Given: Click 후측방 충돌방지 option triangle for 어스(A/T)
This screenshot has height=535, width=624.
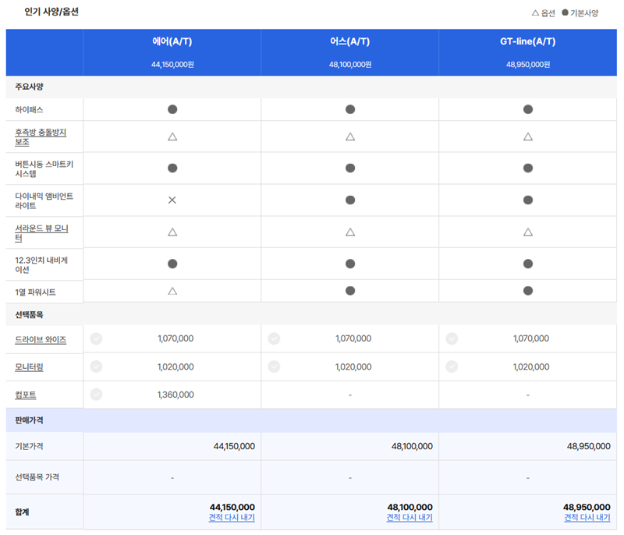Looking at the screenshot, I should click(x=350, y=136).
